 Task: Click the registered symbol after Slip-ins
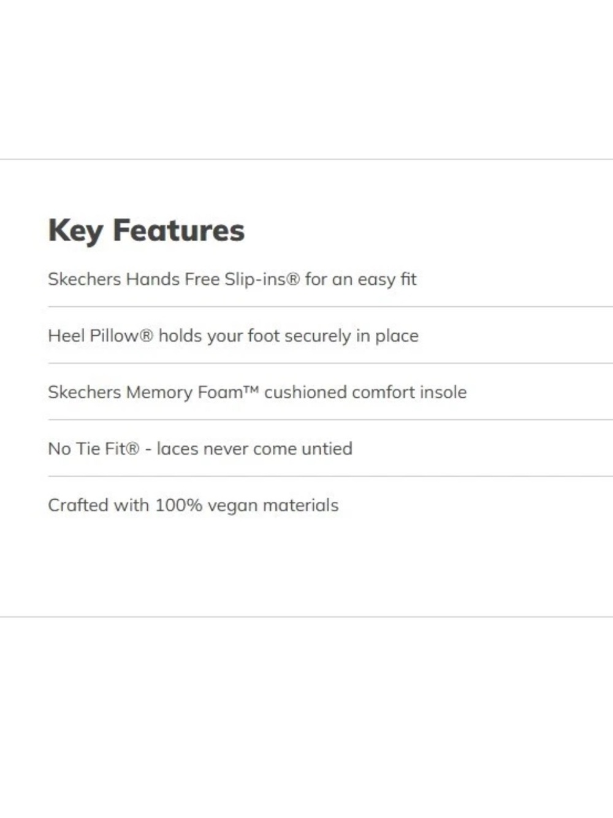coord(294,280)
